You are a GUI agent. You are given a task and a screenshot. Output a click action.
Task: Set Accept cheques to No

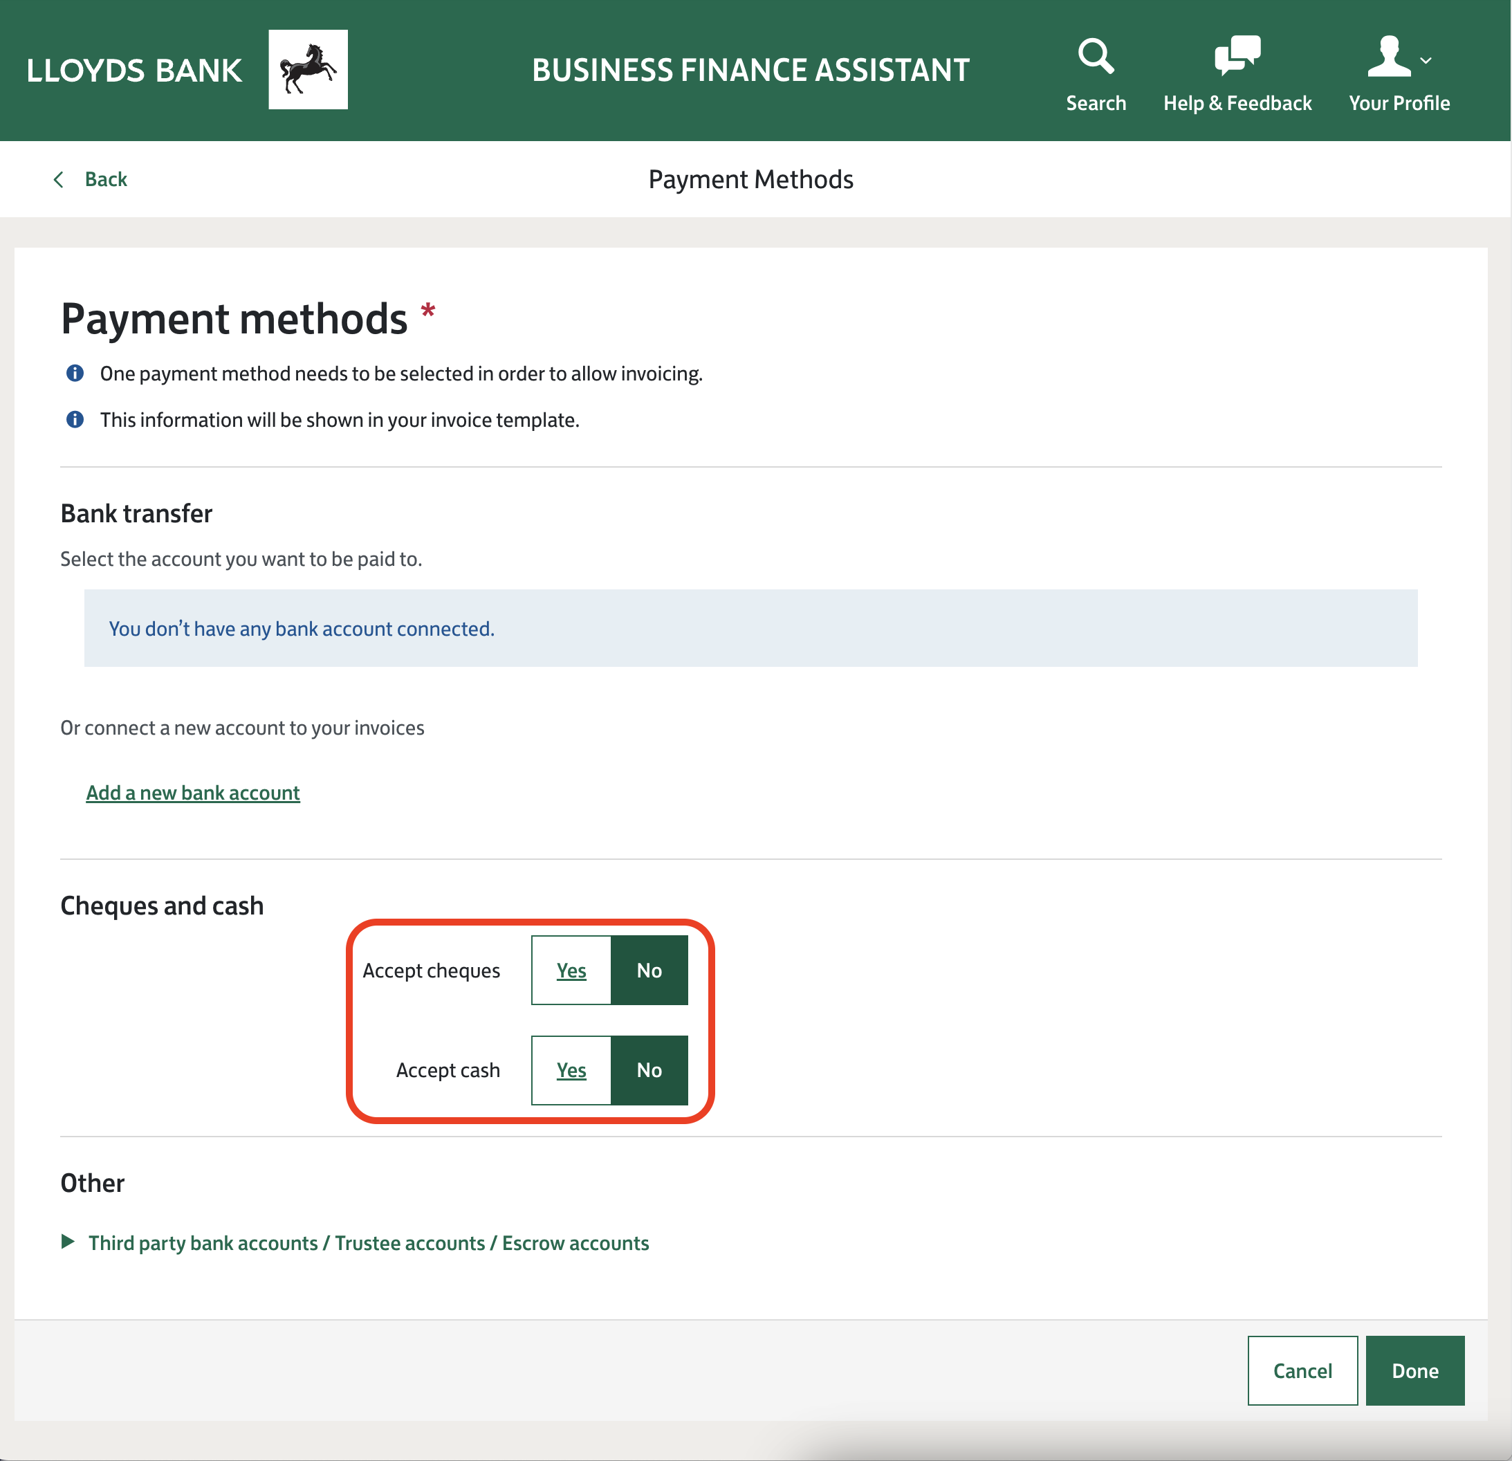tap(649, 971)
